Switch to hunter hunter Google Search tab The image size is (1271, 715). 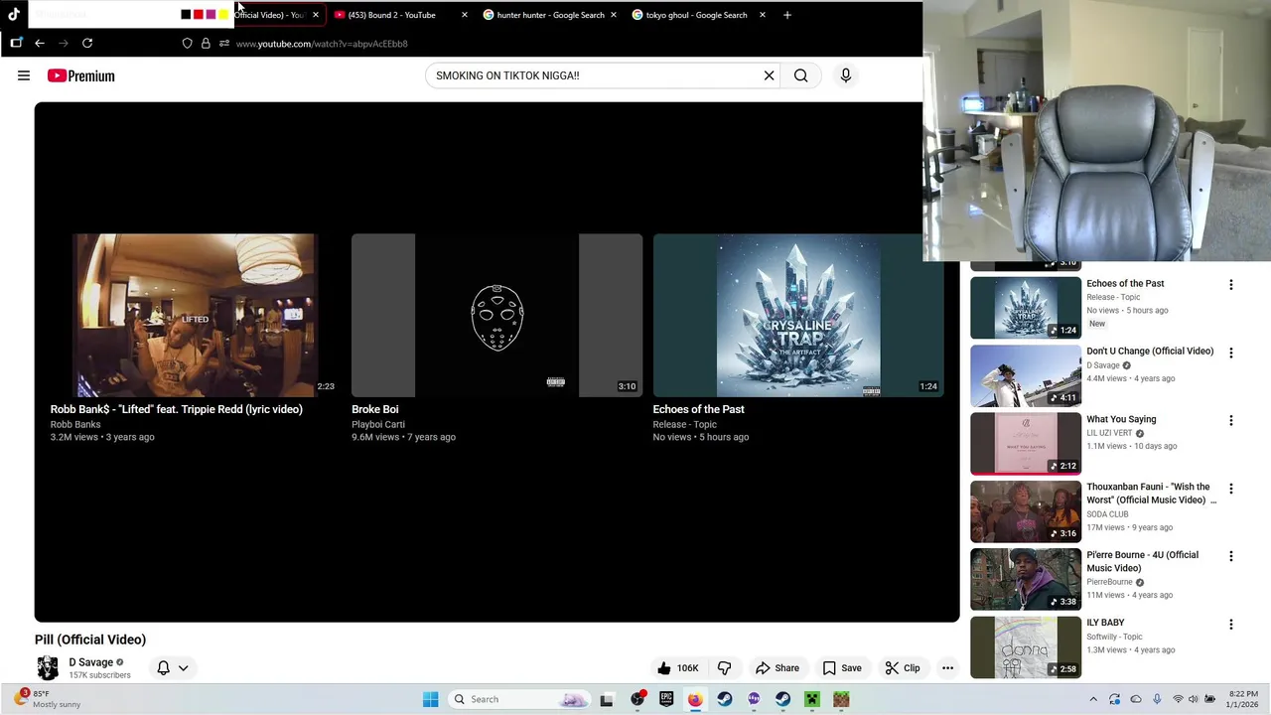551,15
